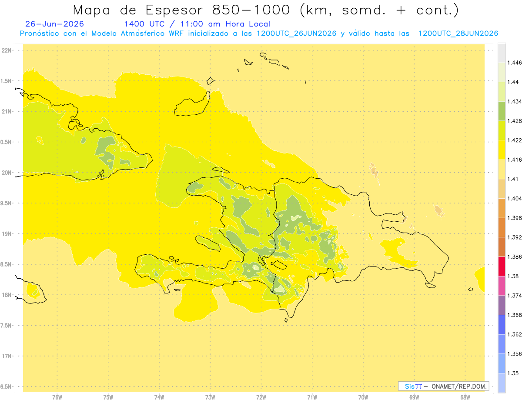Image resolution: width=522 pixels, height=403 pixels.
Task: Pick the blue legend swatch between 1.362 and 1.368
Action: pyautogui.click(x=502, y=324)
